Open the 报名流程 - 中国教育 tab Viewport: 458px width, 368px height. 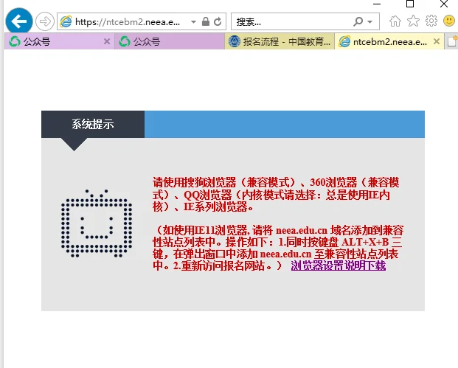pyautogui.click(x=280, y=41)
